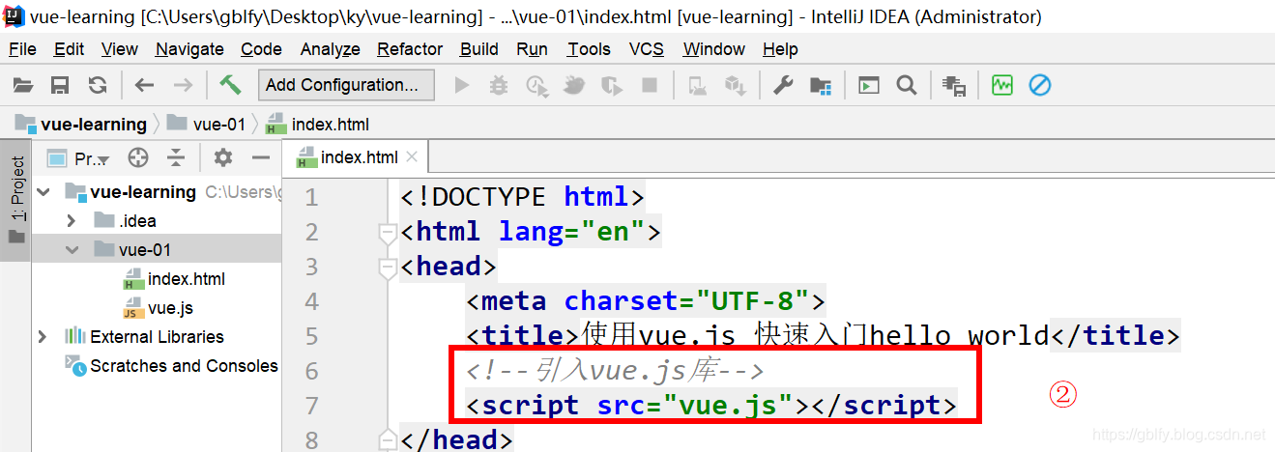Navigate Forward with the right arrow
The height and width of the screenshot is (452, 1275).
[183, 86]
